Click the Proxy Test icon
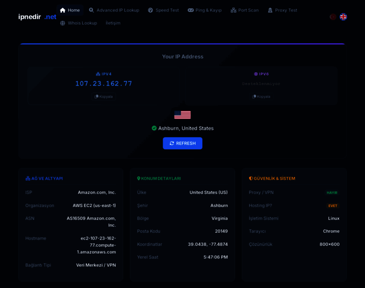 (x=270, y=10)
